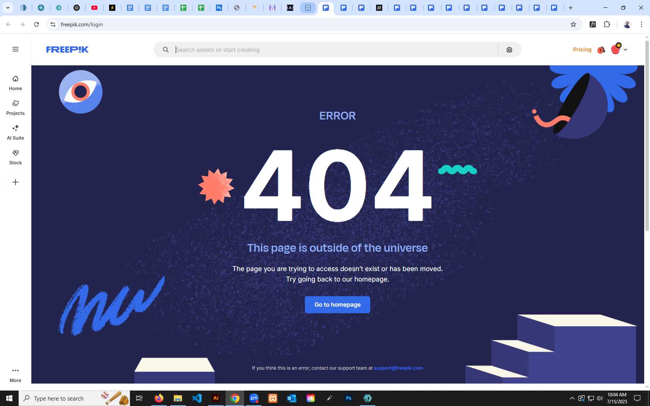Open Adobe Illustrator from taskbar

pos(216,398)
